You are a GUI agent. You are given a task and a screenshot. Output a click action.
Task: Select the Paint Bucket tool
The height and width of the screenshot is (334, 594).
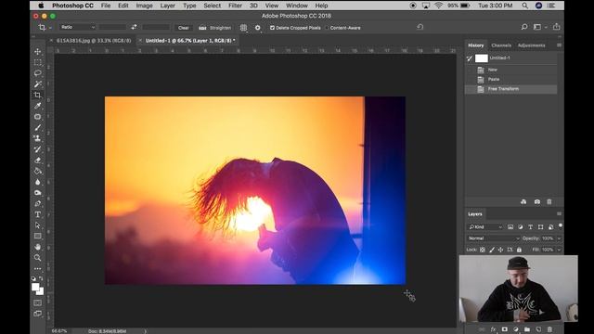click(37, 171)
